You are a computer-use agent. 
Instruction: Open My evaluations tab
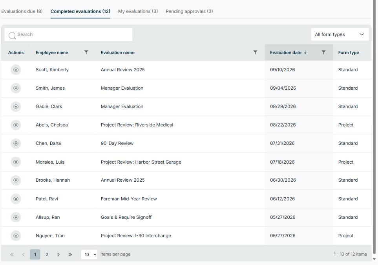(138, 11)
